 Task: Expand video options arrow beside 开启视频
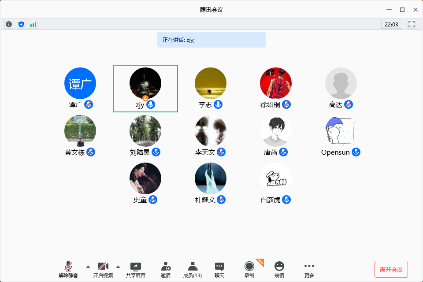118,267
